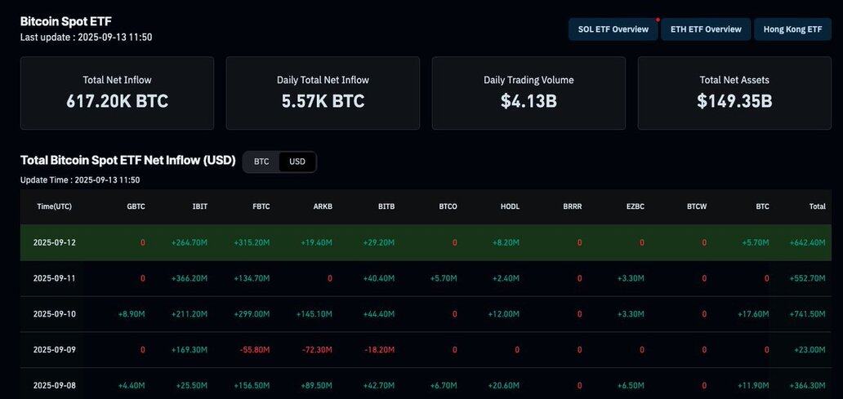Switch net inflow units to BTC
843x399 pixels.
261,162
